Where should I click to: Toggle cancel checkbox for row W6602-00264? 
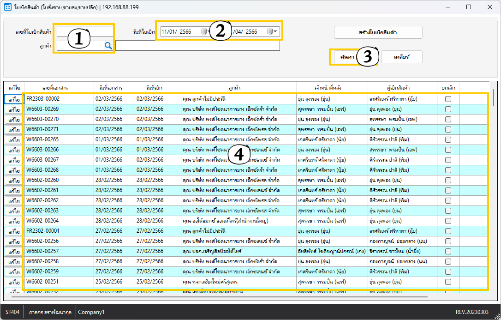(x=448, y=221)
